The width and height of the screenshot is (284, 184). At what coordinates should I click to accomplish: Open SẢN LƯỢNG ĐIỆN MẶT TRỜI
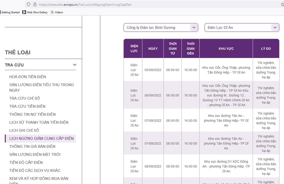pyautogui.click(x=35, y=155)
